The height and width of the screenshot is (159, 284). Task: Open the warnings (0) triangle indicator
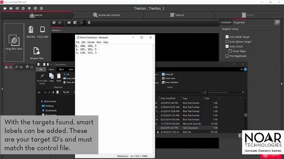click(8, 67)
